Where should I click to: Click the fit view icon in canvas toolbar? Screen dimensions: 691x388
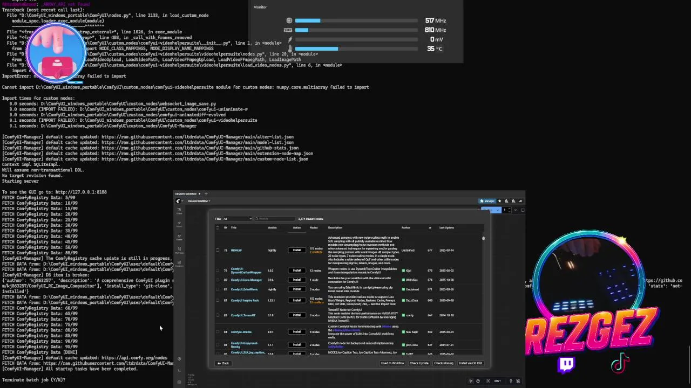488,380
